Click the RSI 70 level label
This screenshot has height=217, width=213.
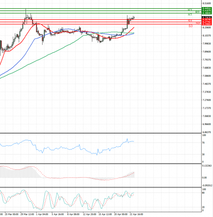203,142
